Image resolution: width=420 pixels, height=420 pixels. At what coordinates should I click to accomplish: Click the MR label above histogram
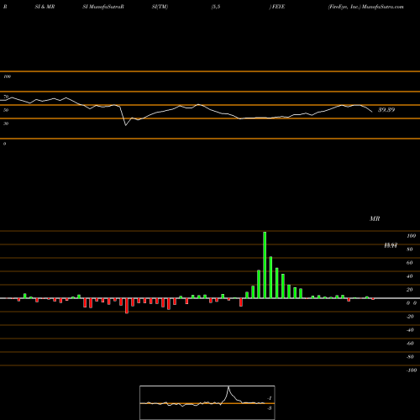pos(375,218)
